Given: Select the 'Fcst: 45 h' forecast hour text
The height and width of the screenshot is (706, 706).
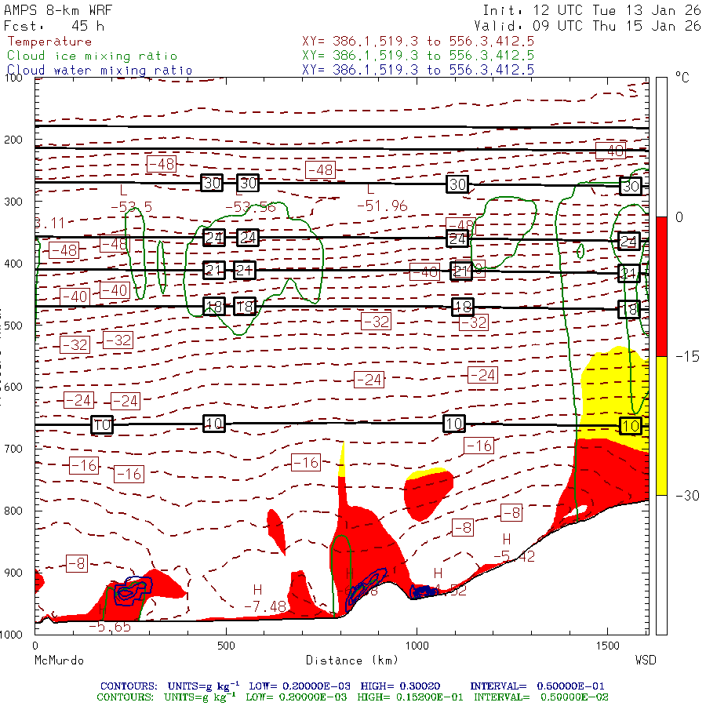Looking at the screenshot, I should pos(54,26).
